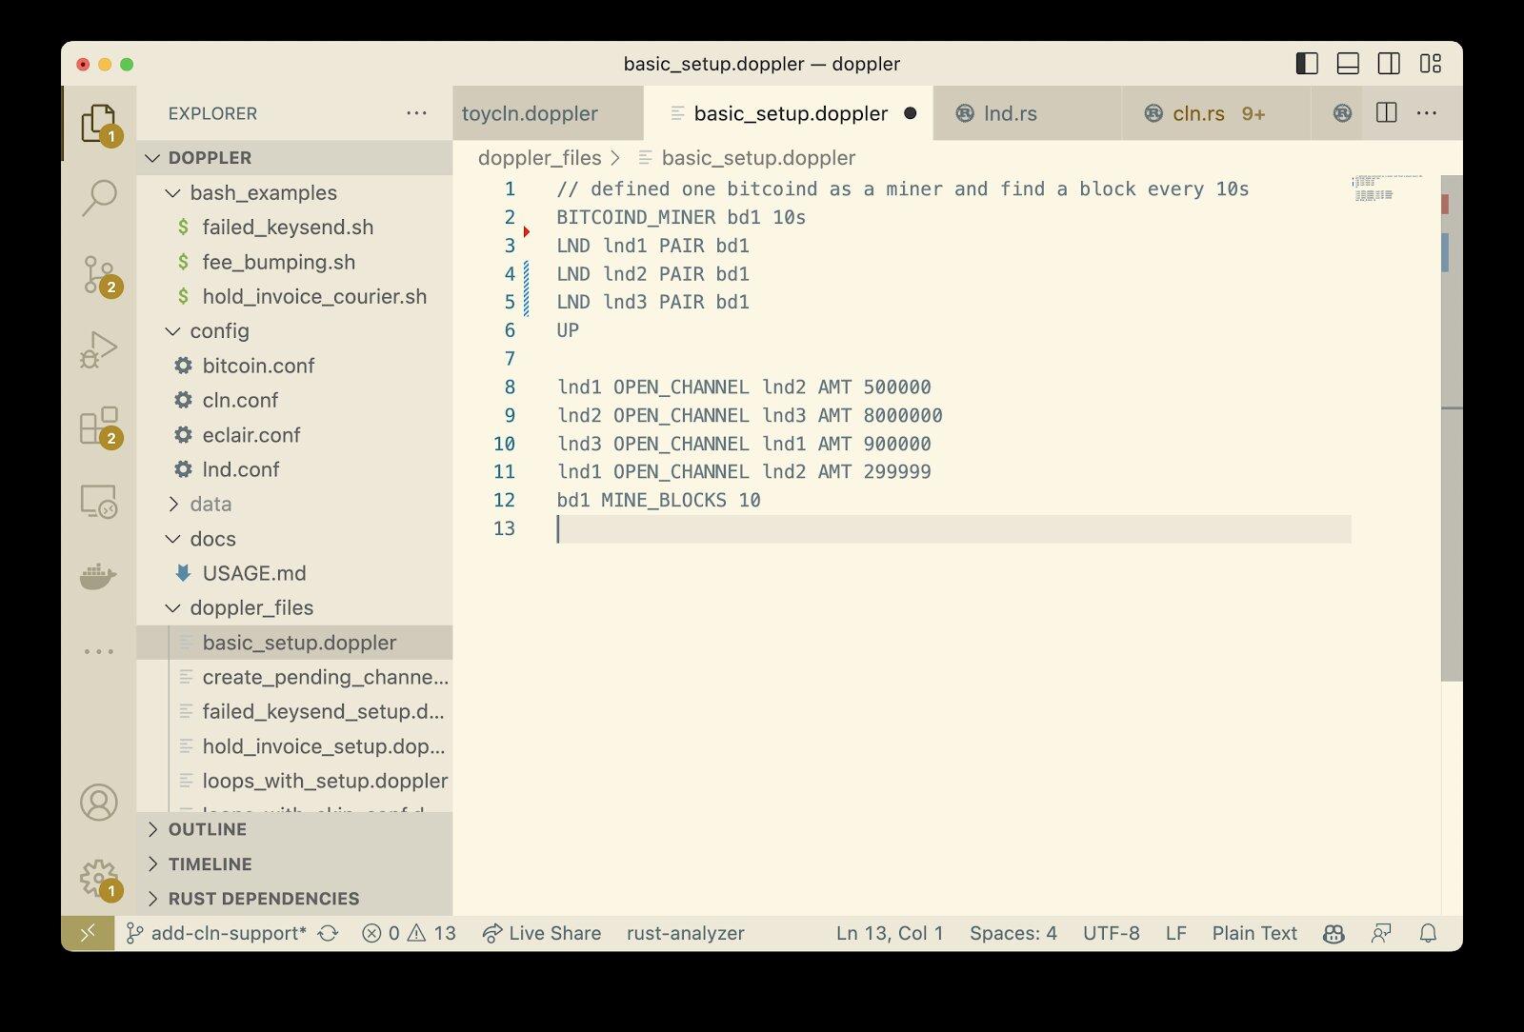Click the Docker extension icon in activity bar
This screenshot has width=1524, height=1032.
(98, 576)
